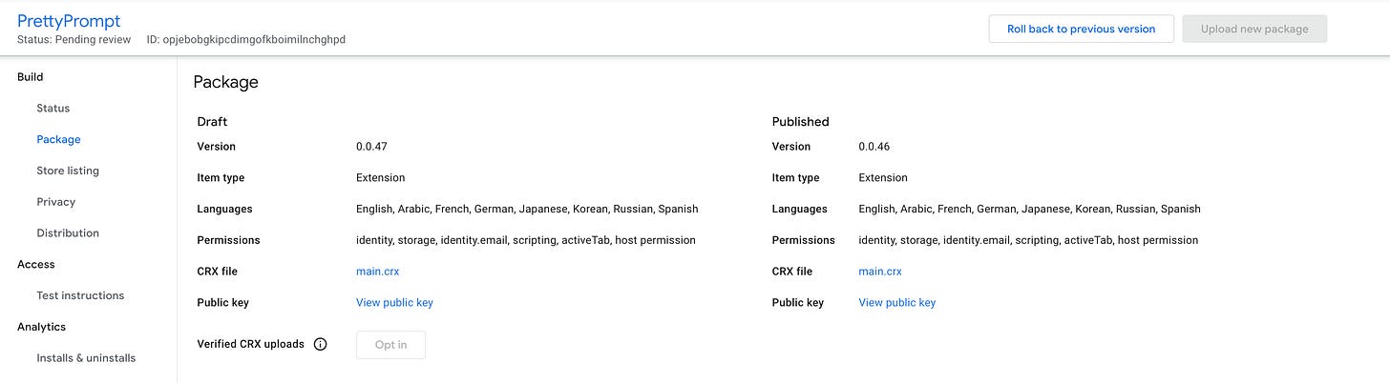Click the Published version value 0.0.46
1390x383 pixels.
coord(874,147)
